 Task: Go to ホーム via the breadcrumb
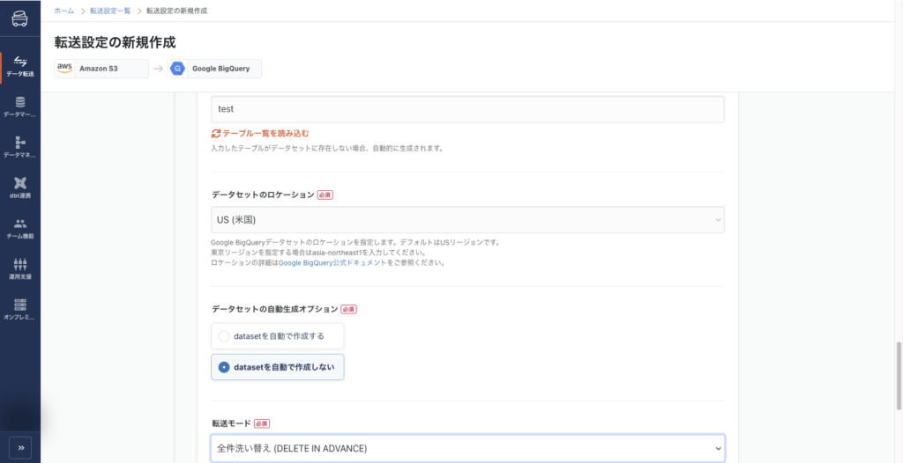(x=63, y=10)
